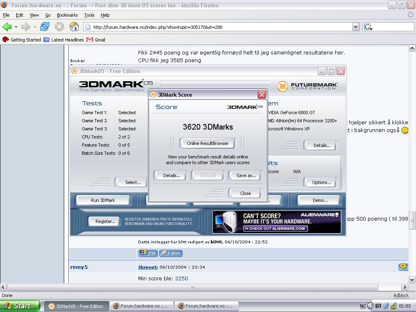Image resolution: width=416 pixels, height=312 pixels.
Task: Click the Firefox throbber activity icon
Action: click(x=410, y=15)
